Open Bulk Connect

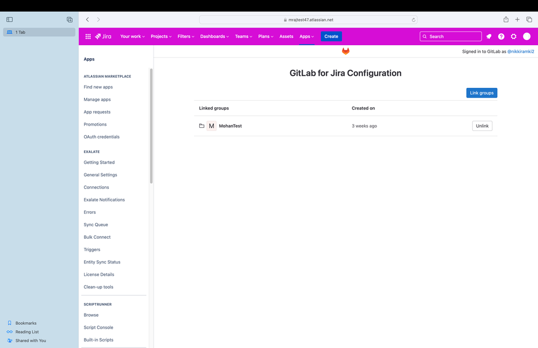click(97, 237)
